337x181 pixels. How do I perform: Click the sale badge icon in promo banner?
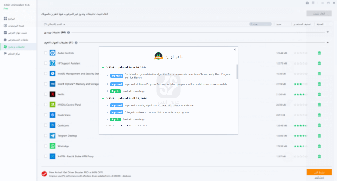44,174
